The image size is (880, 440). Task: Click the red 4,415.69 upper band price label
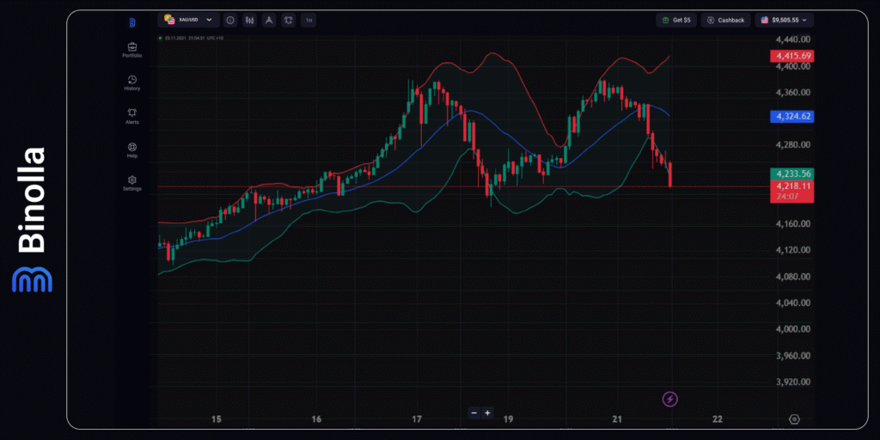pos(791,56)
